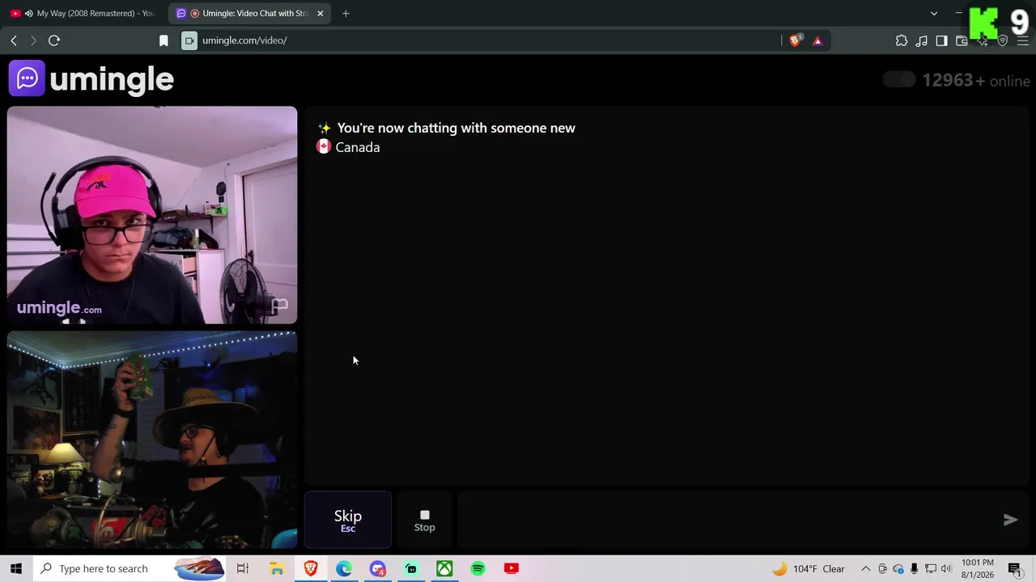Go forward in browser history
Image resolution: width=1036 pixels, height=582 pixels.
(x=33, y=40)
